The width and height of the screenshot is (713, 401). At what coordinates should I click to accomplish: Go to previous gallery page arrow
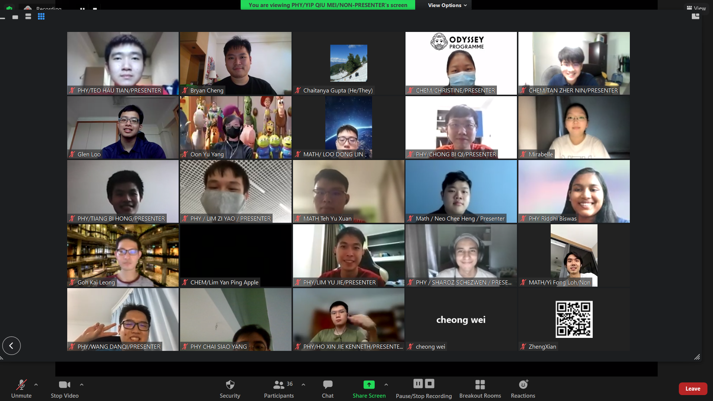coord(12,346)
